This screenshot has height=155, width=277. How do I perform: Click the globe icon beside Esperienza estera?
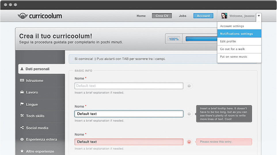pyautogui.click(x=22, y=140)
